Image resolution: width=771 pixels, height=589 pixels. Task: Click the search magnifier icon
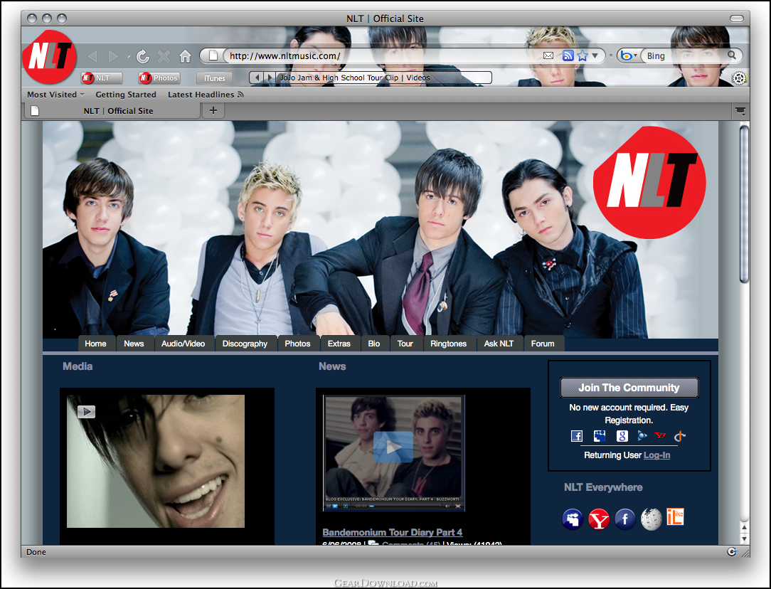coord(732,55)
